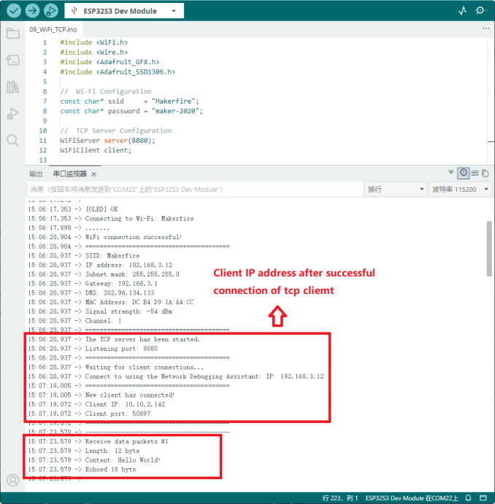Click log line Channel: 1
Screen dimensions: 495x504
74,321
